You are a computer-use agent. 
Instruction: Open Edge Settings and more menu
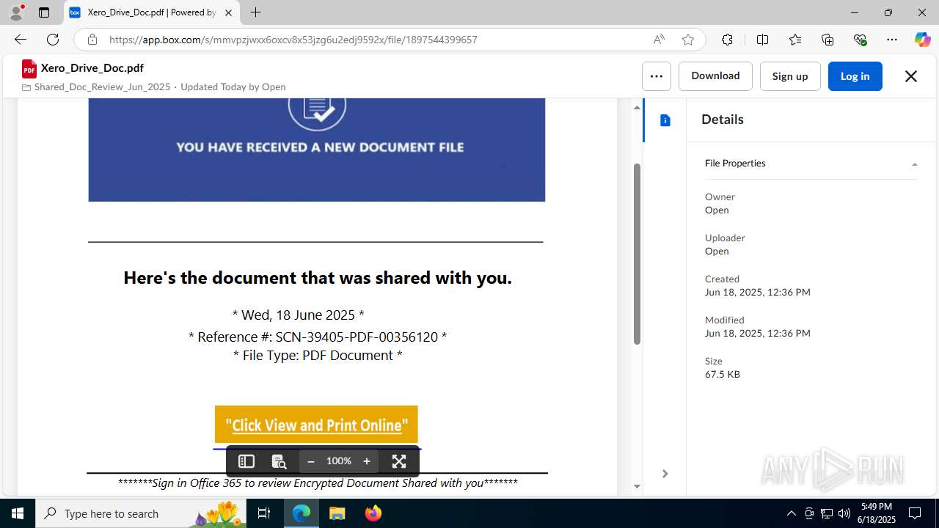tap(892, 40)
